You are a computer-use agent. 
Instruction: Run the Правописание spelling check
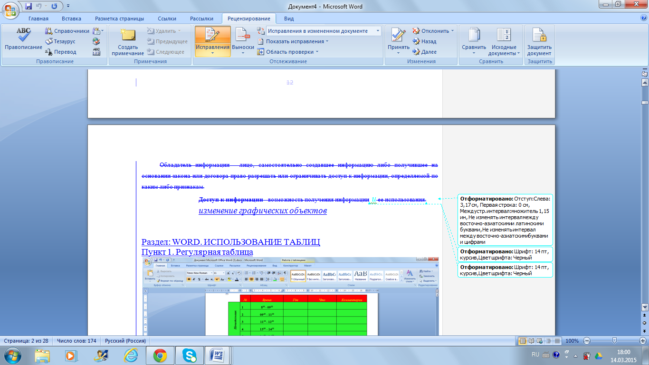coord(23,40)
